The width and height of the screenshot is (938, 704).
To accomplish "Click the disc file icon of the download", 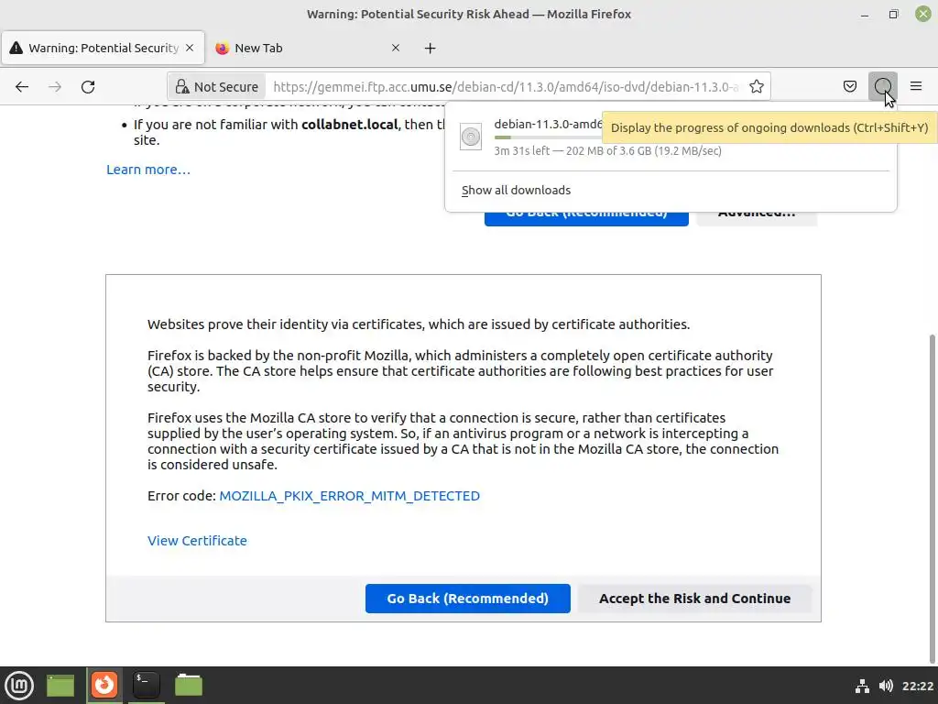I will (471, 137).
